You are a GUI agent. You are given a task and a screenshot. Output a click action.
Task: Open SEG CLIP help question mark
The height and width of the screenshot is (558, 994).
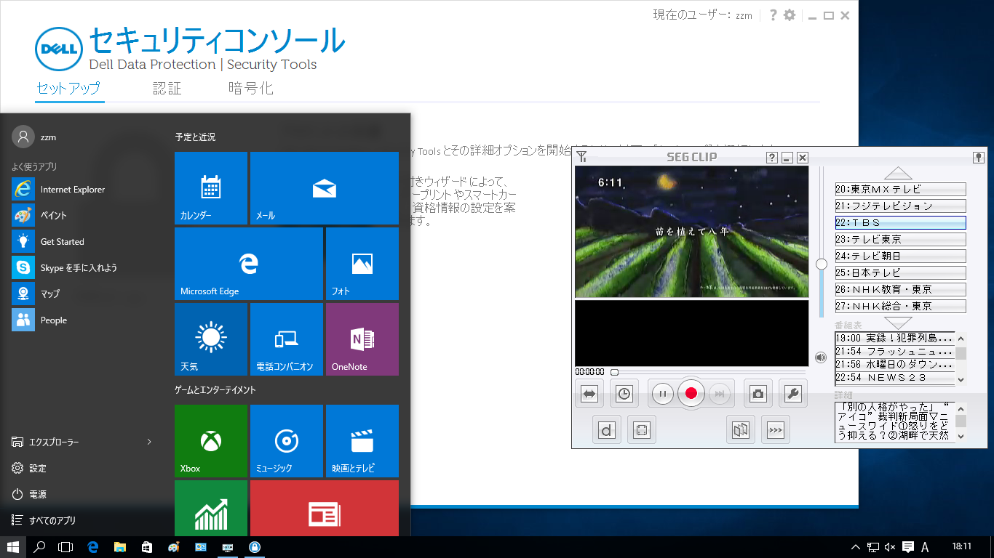pyautogui.click(x=772, y=158)
